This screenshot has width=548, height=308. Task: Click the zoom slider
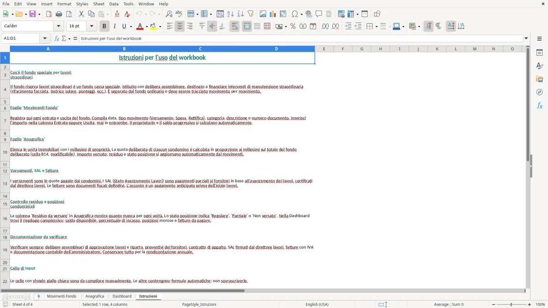pos(511,304)
